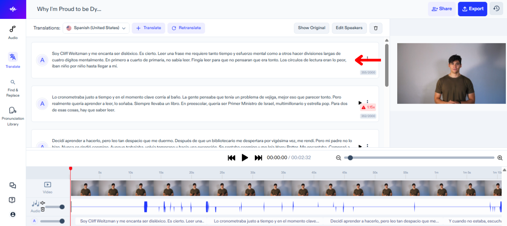This screenshot has height=226, width=507.
Task: Click the help question-mark icon
Action: [13, 200]
